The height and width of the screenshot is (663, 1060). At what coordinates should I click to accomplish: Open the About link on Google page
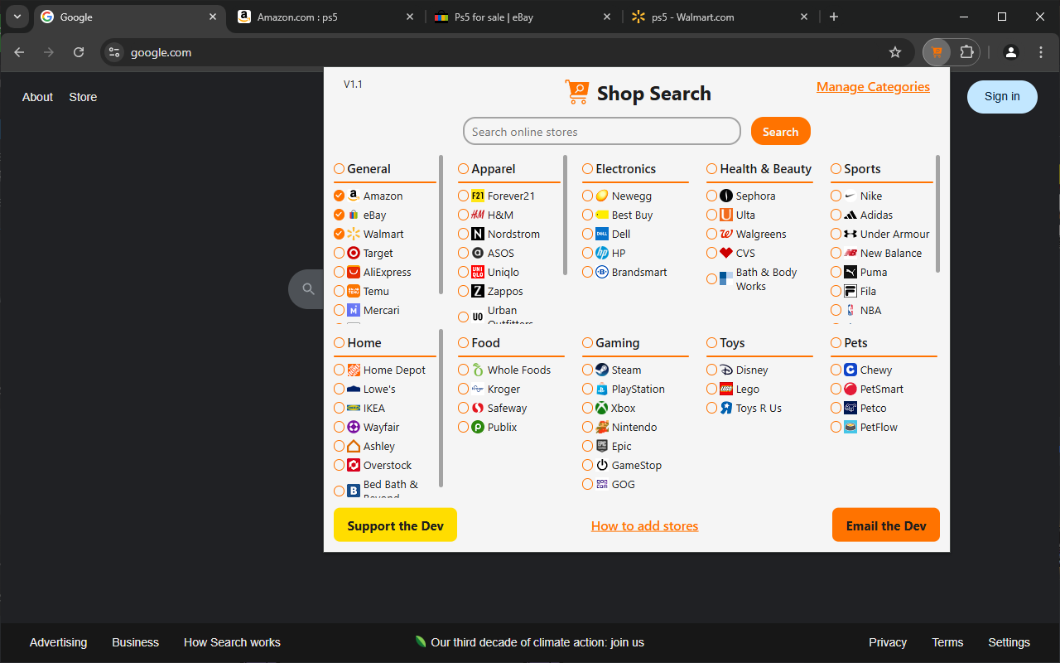coord(37,97)
